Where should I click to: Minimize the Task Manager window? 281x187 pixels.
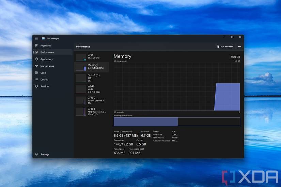(224, 37)
